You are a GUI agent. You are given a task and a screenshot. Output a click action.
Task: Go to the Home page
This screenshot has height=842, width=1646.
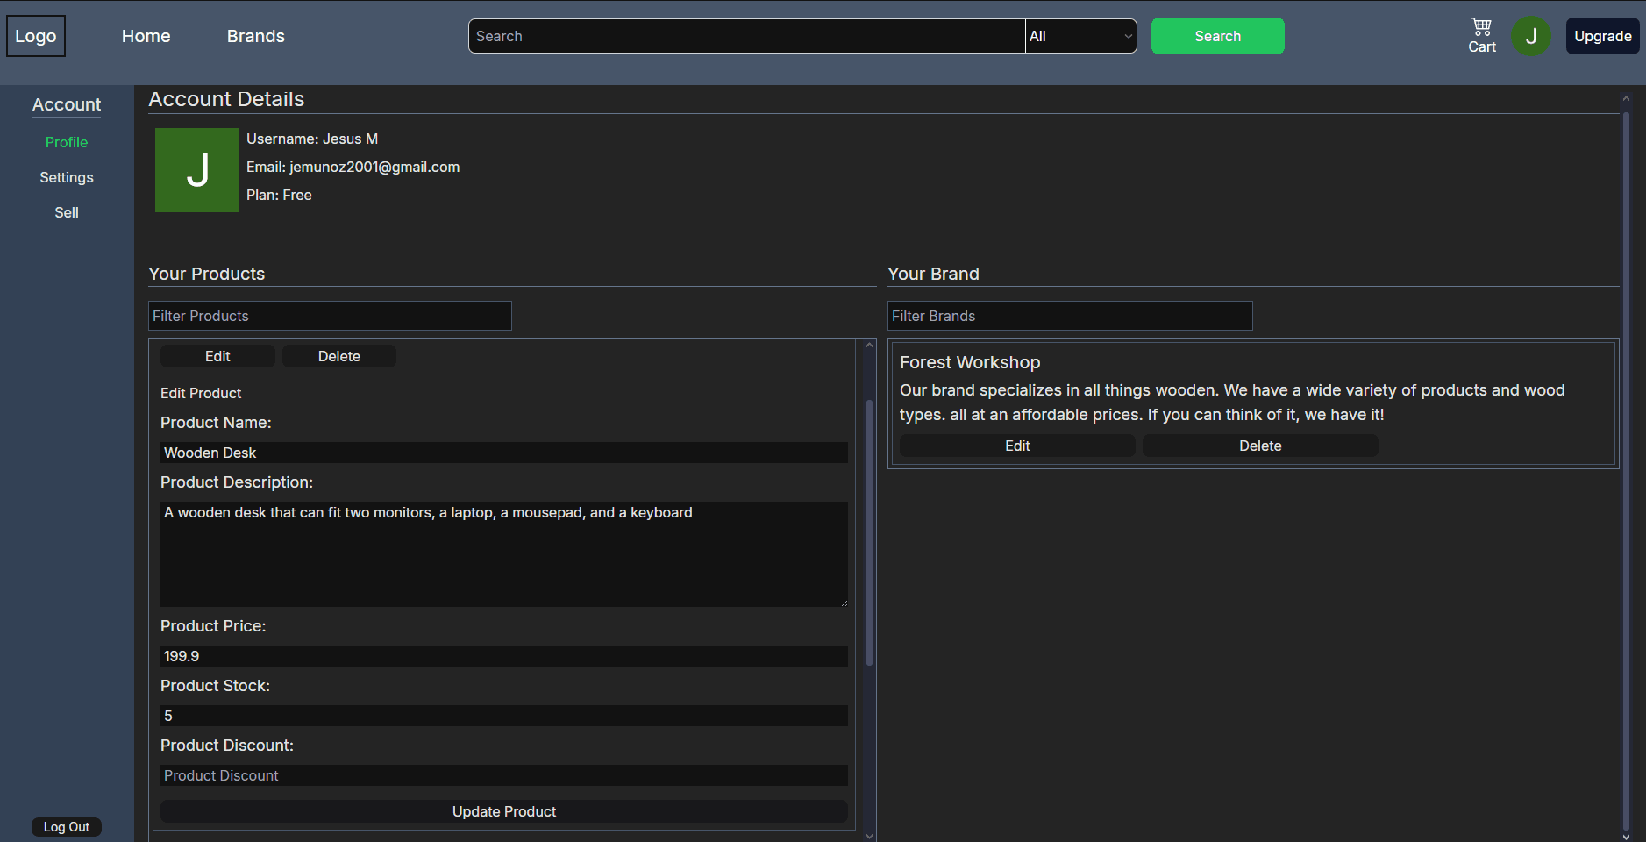point(146,36)
